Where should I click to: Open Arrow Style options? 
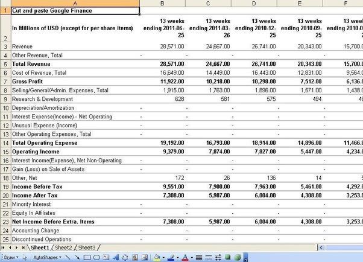pos(218,257)
